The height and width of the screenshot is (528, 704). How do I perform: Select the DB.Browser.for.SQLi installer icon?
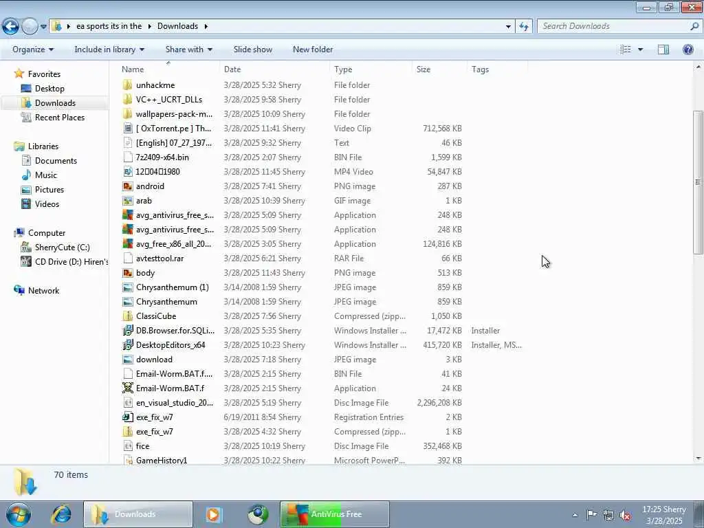(128, 331)
